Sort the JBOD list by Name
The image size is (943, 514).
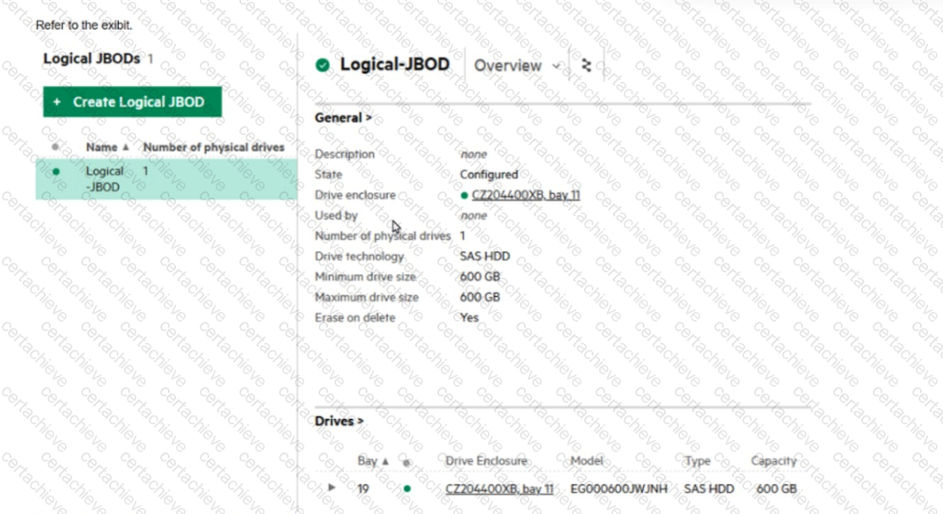click(x=104, y=147)
